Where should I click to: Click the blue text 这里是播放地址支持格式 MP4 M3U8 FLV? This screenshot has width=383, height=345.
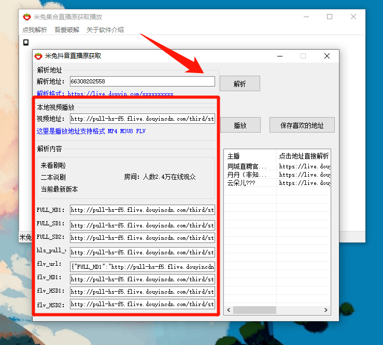(x=91, y=131)
